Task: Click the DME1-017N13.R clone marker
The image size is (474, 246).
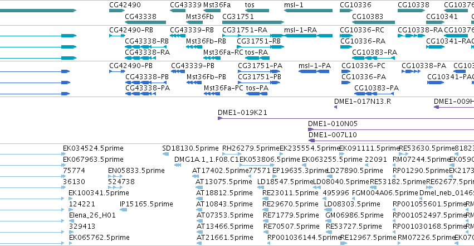Action: [x=335, y=107]
